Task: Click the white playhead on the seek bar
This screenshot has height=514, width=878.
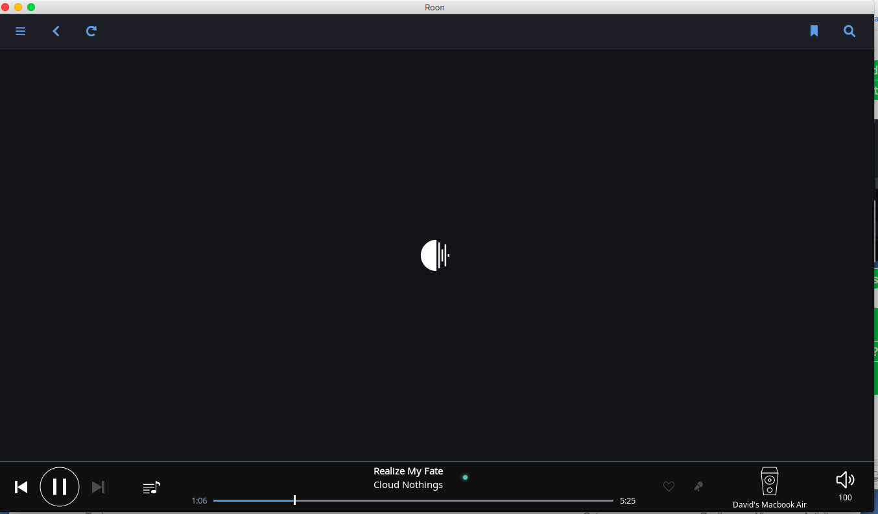Action: click(x=294, y=500)
